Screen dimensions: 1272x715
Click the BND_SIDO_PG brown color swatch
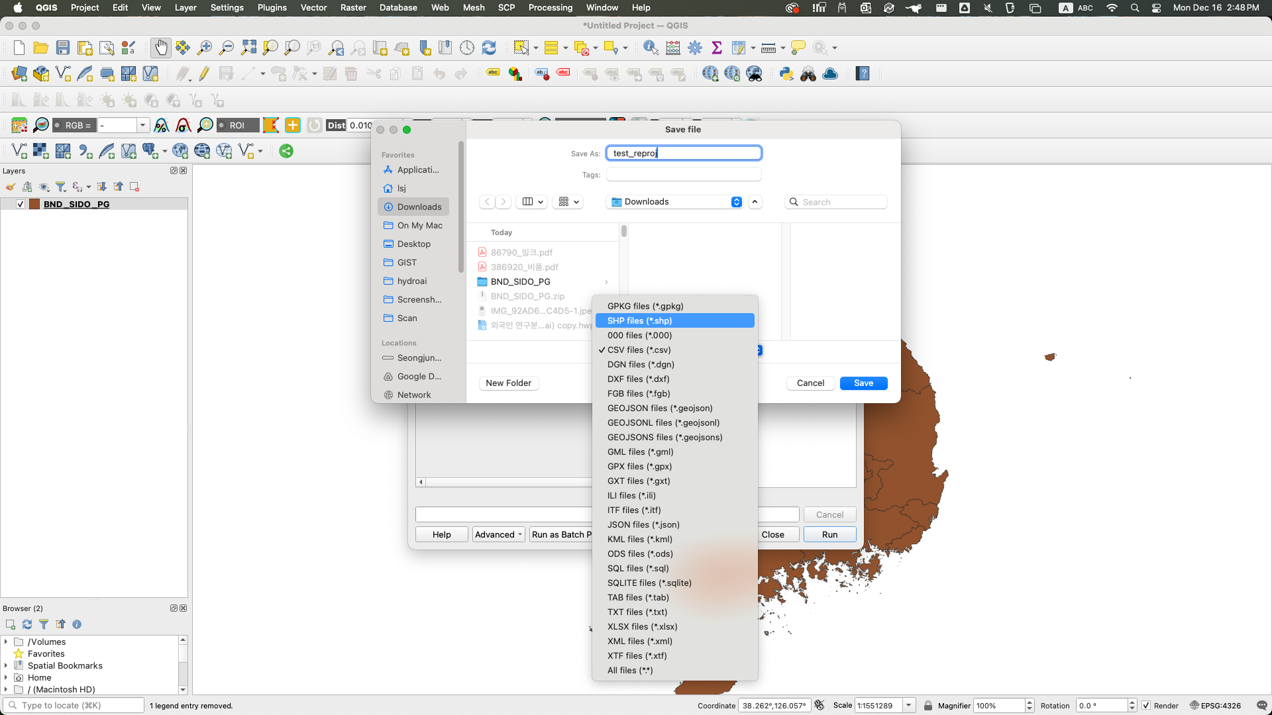pos(34,204)
